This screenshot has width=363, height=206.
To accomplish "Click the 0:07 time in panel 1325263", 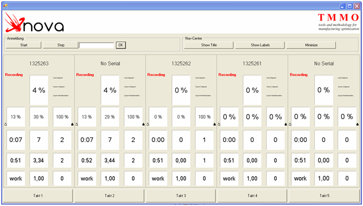I will (16, 140).
